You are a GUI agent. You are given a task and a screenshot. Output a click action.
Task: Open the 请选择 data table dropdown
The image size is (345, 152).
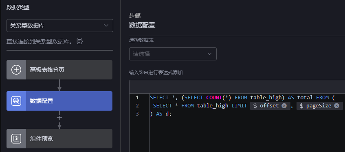click(x=173, y=54)
